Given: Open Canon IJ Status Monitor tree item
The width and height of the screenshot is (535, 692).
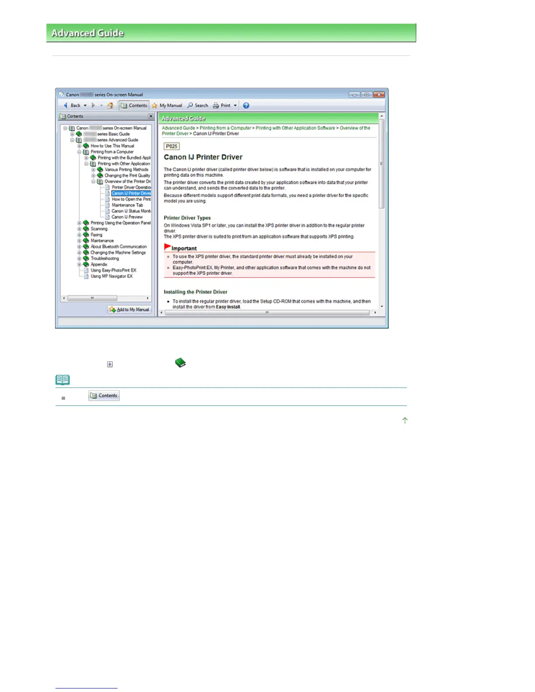Looking at the screenshot, I should click(x=131, y=211).
